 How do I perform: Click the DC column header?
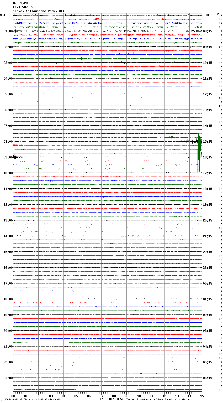(x=218, y=14)
